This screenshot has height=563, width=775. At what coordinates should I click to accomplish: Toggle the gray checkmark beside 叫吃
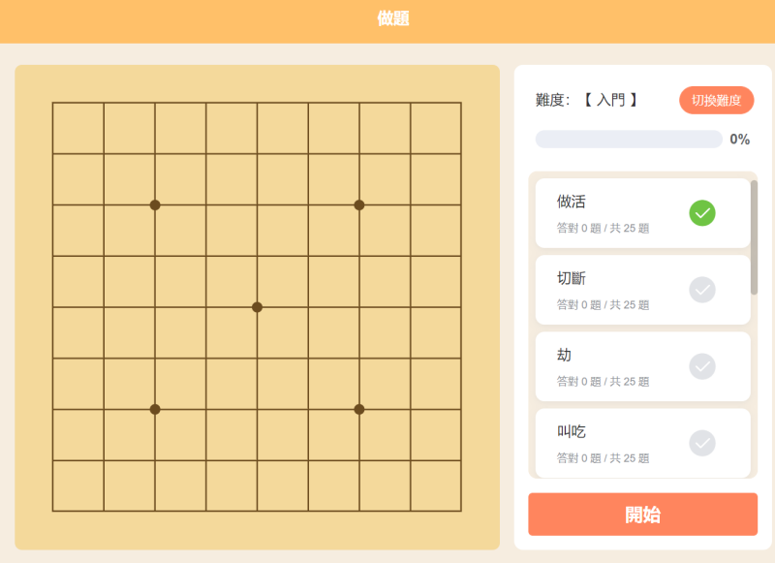(702, 443)
